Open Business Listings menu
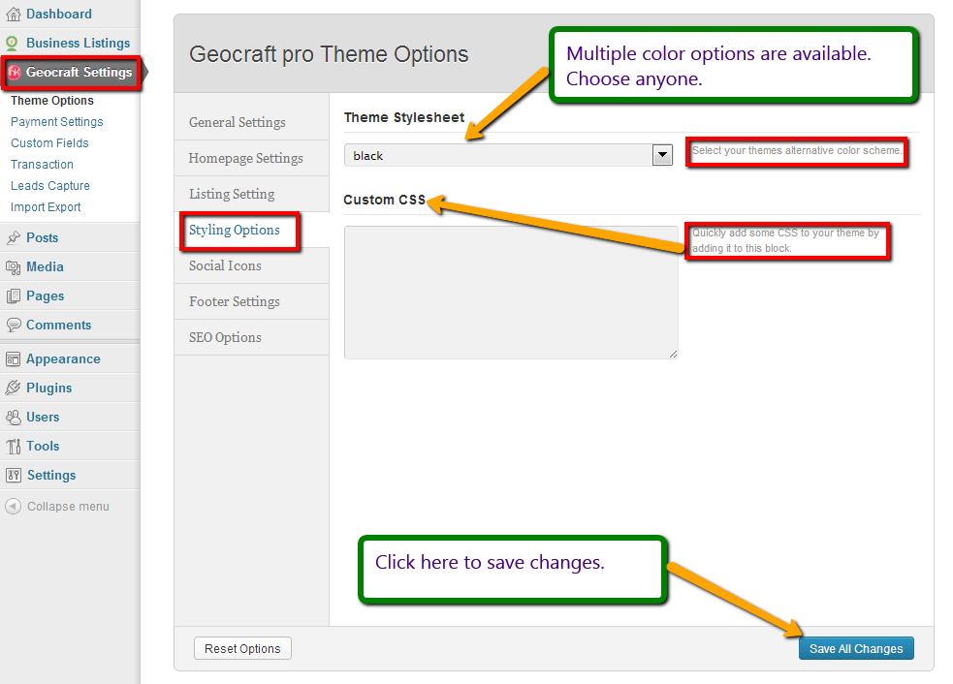Screen dimensions: 953x684 point(78,44)
